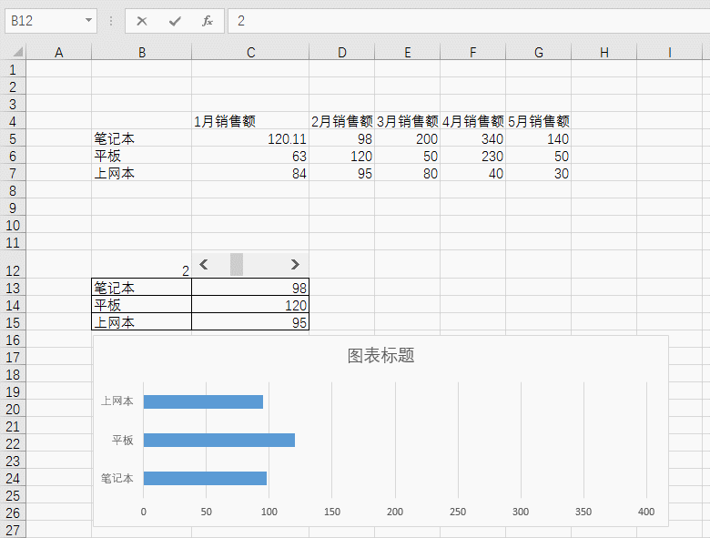
Task: Click the Select All corner triangle
Action: (17, 52)
